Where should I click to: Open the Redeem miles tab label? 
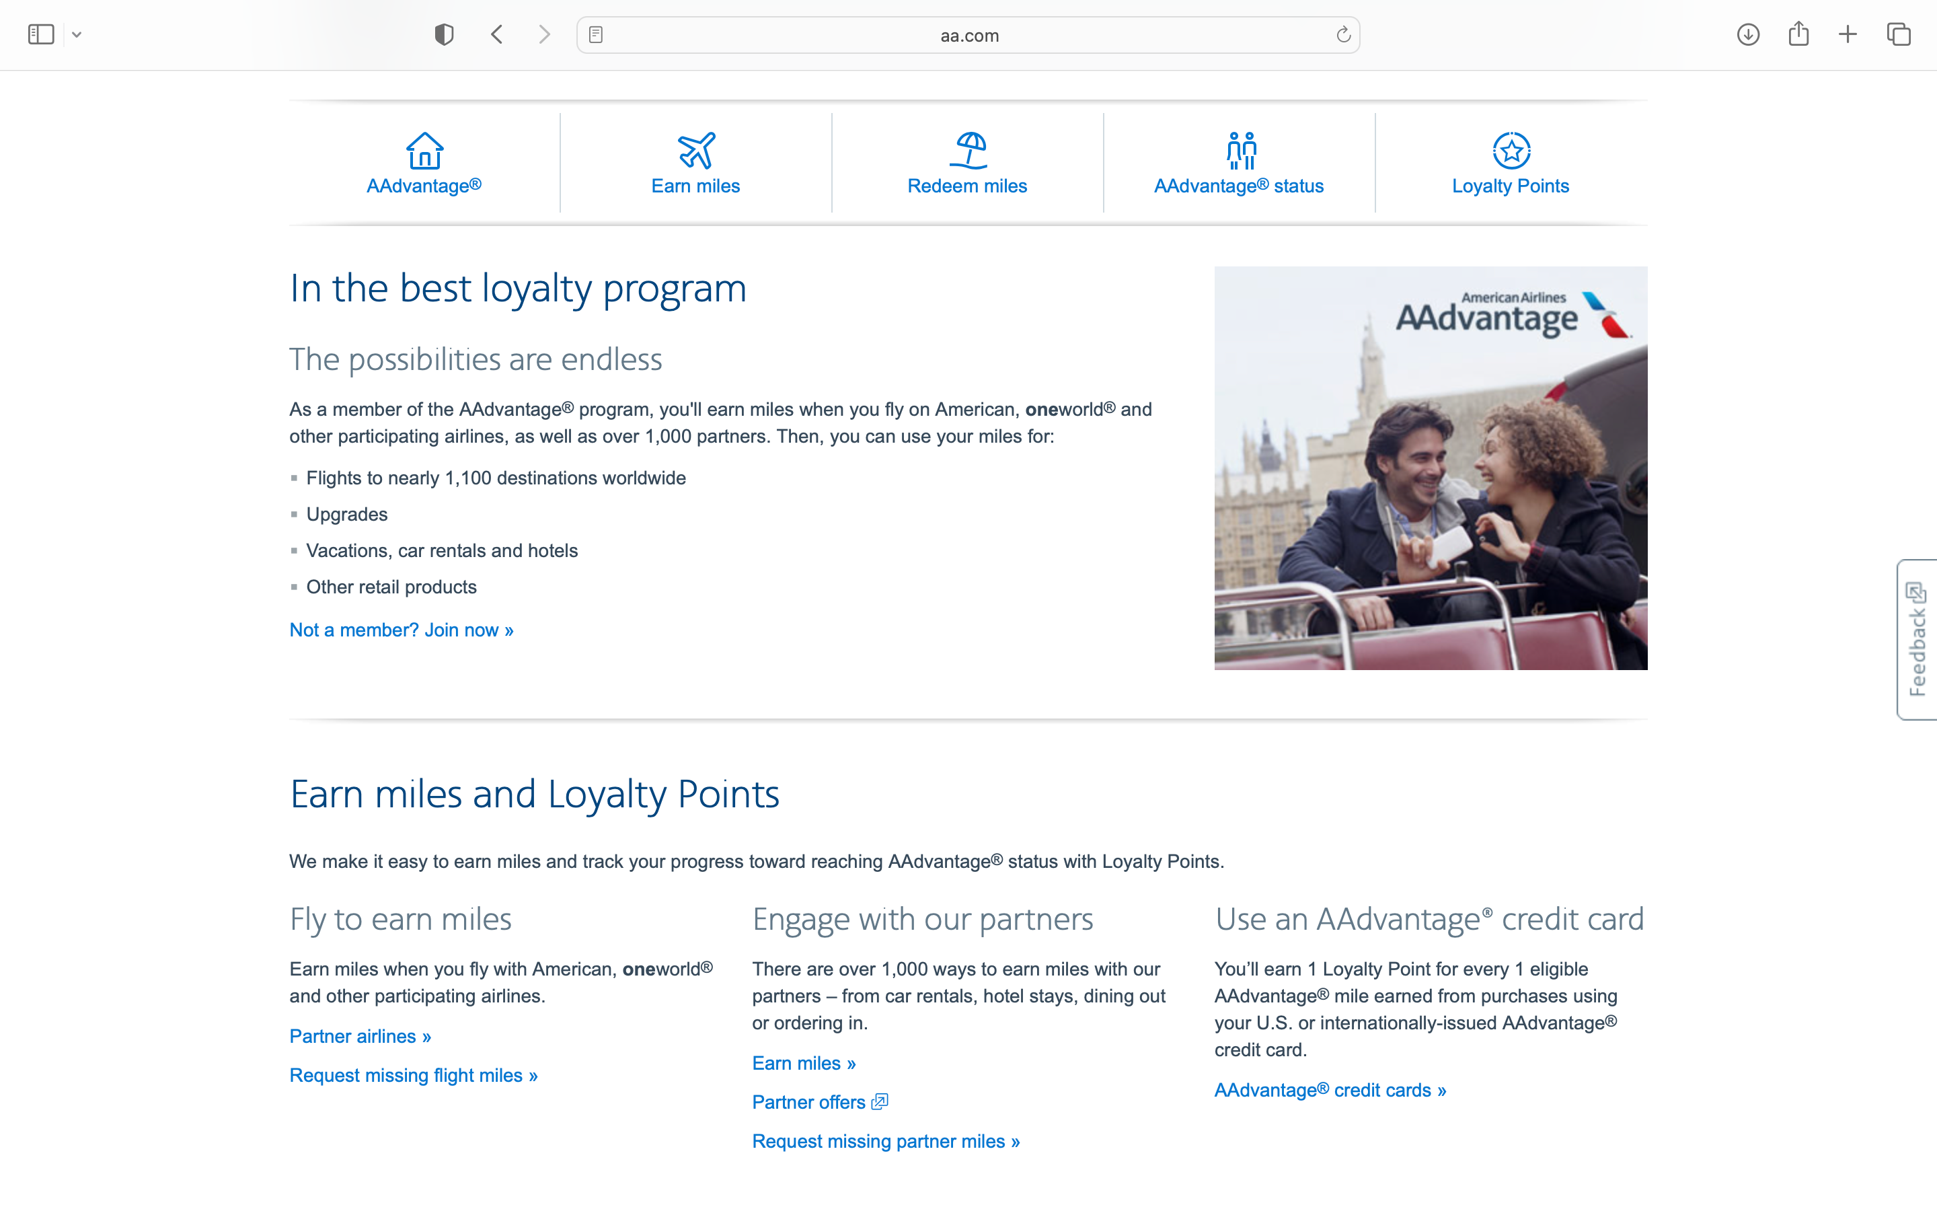(967, 186)
